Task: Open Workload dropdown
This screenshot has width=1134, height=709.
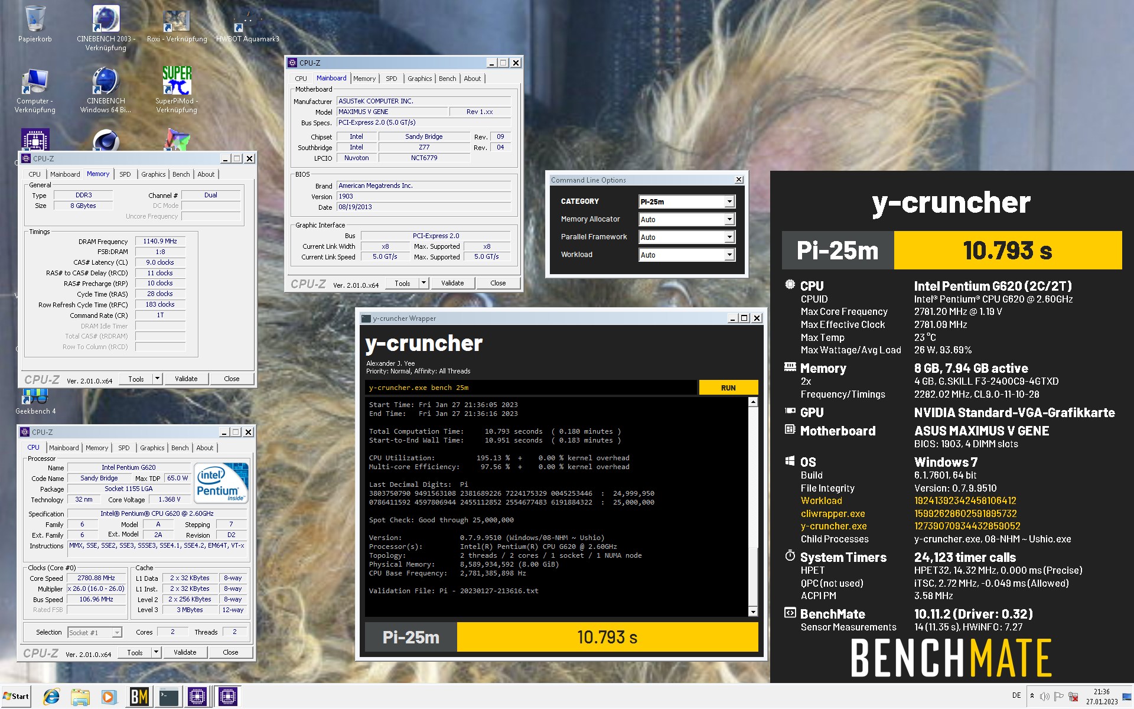Action: [x=686, y=255]
